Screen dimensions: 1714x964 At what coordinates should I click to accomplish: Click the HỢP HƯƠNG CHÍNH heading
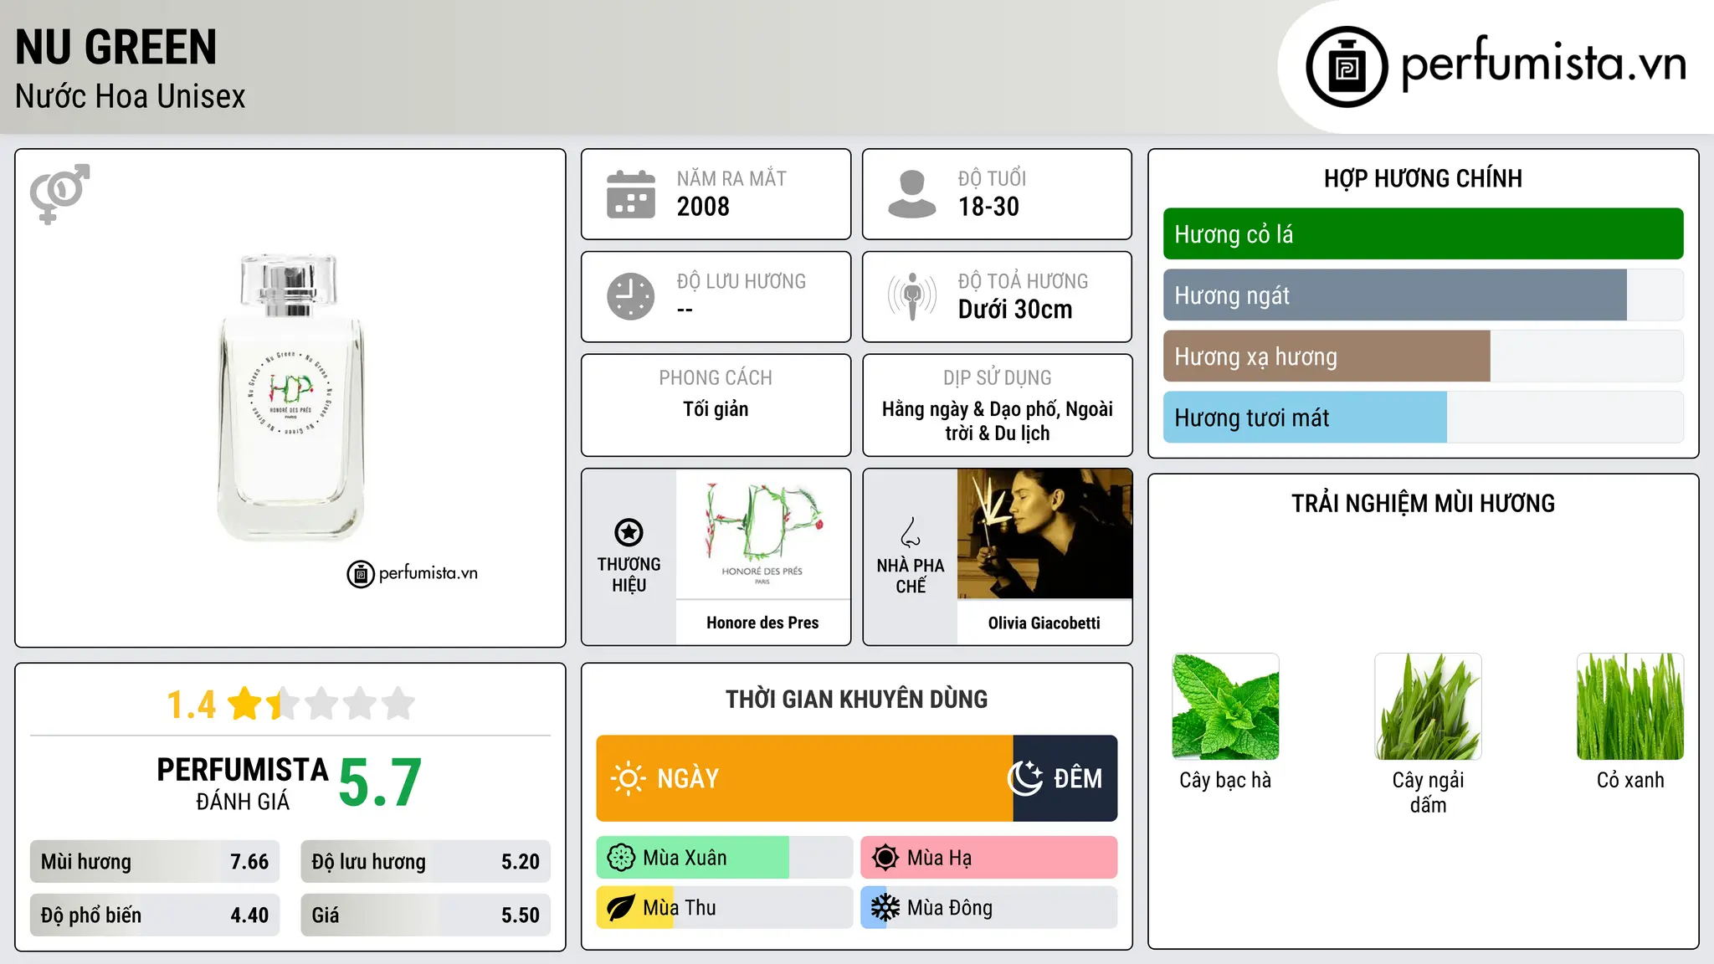point(1423,179)
